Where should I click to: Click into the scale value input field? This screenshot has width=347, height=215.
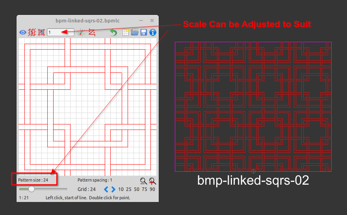point(60,32)
